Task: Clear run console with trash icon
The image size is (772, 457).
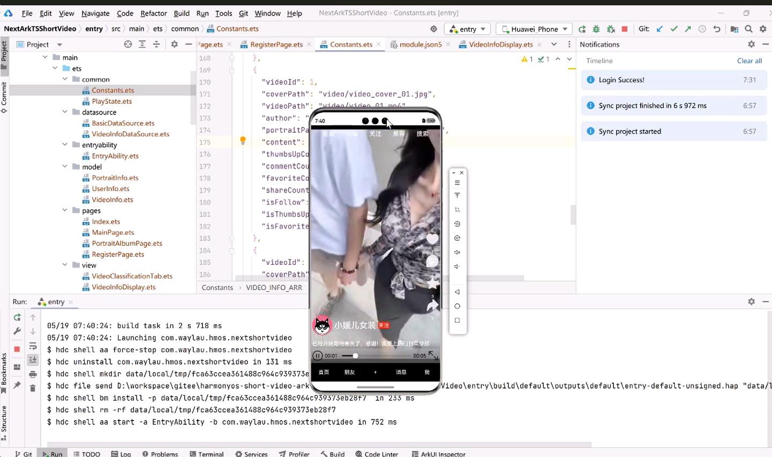Action: [x=33, y=388]
